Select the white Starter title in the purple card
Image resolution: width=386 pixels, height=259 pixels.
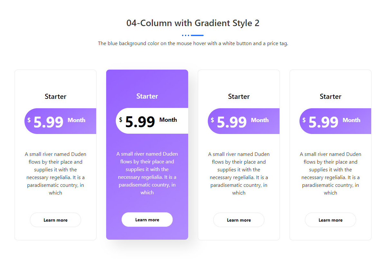click(147, 96)
